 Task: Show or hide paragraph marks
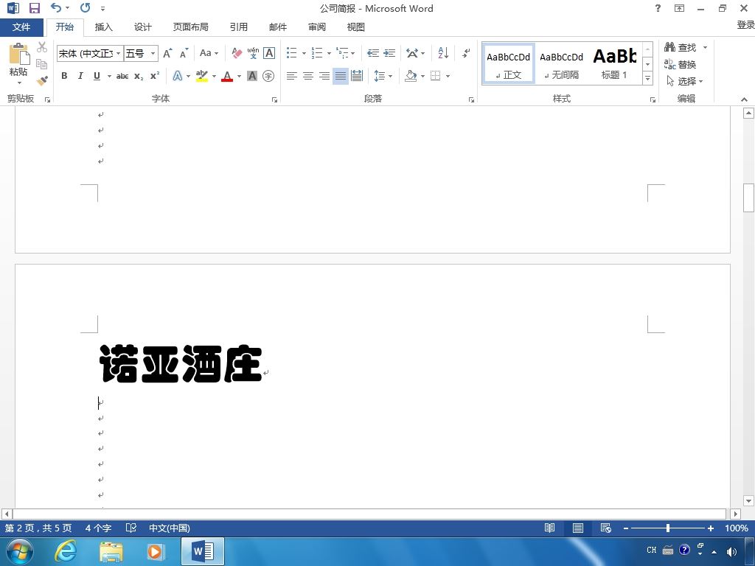466,53
